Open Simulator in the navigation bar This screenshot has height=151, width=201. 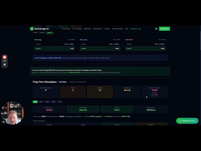[x=135, y=29]
